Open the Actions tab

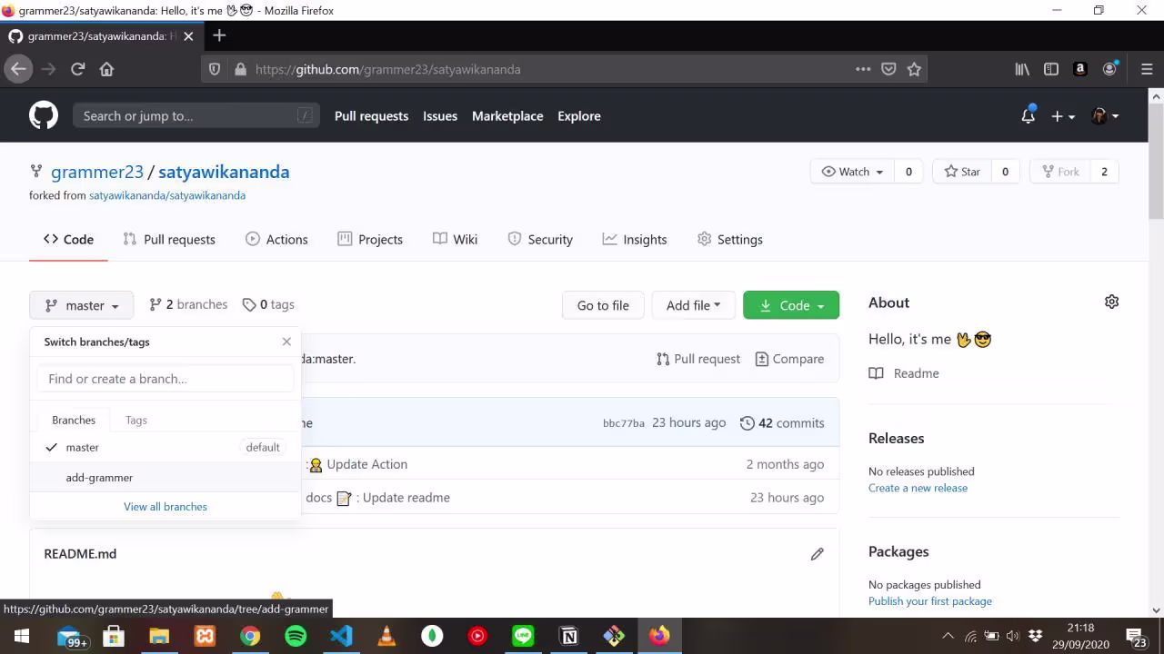(276, 239)
